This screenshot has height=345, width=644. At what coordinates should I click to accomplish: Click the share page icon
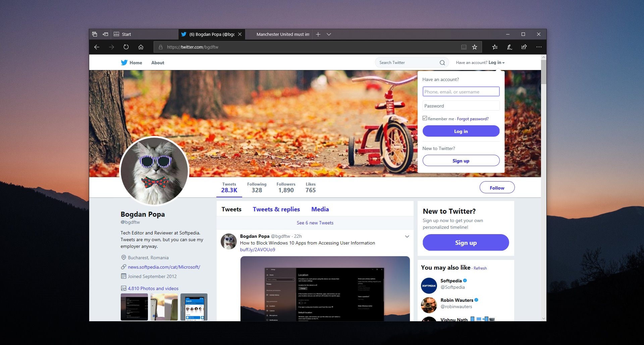click(524, 47)
